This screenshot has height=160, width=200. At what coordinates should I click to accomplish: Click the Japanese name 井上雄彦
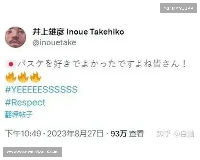pos(48,32)
